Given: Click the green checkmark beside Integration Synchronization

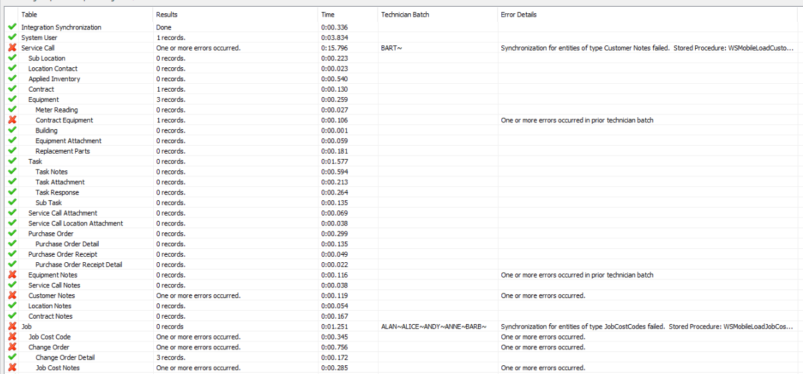Looking at the screenshot, I should click(12, 27).
